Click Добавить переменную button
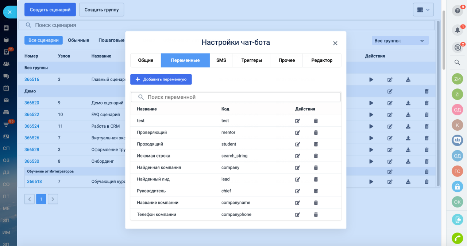 pyautogui.click(x=161, y=79)
